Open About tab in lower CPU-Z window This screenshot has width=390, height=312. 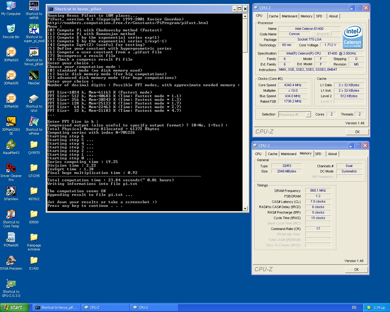pos(332,154)
